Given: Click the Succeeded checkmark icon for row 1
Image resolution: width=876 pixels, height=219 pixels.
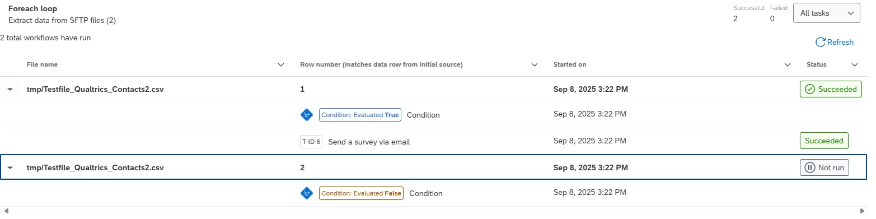Looking at the screenshot, I should (x=809, y=89).
